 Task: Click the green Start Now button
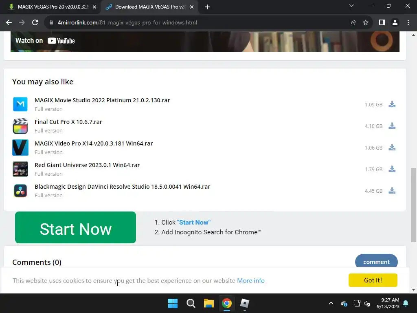click(x=75, y=227)
